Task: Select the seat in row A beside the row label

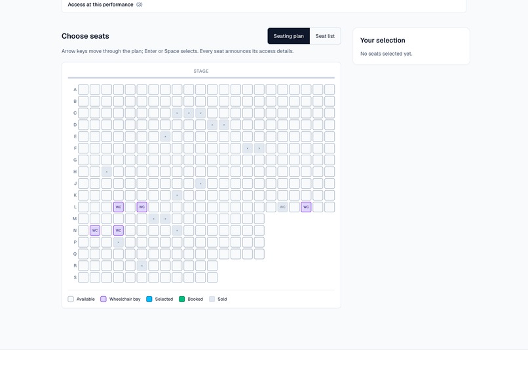Action: tap(83, 90)
